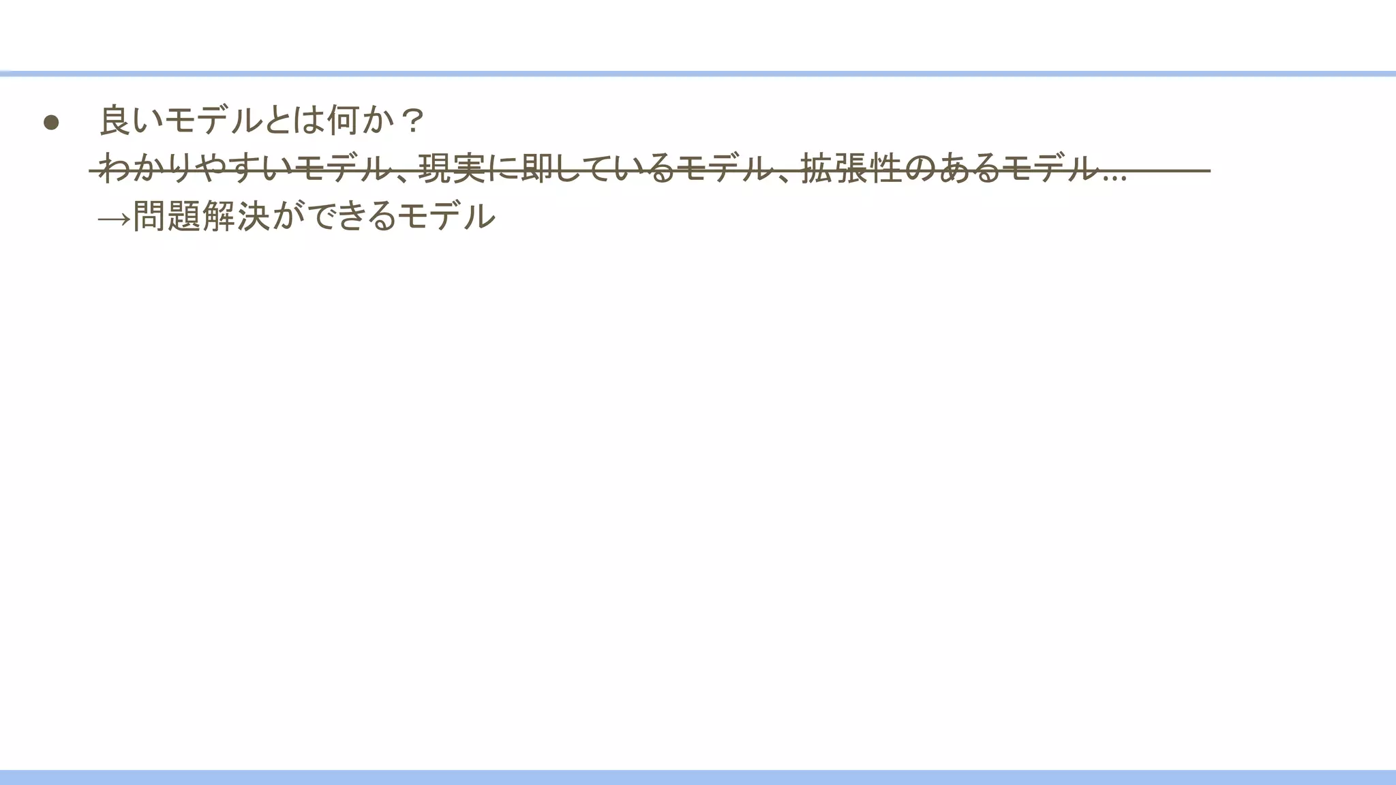Click the word 良い starting the heading

[x=132, y=121]
